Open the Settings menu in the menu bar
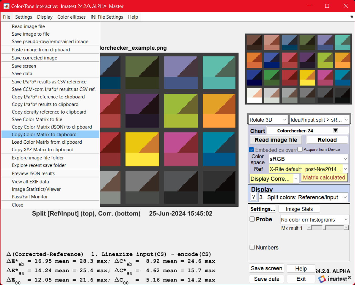Screen dimensions: 355x285 point(24,17)
